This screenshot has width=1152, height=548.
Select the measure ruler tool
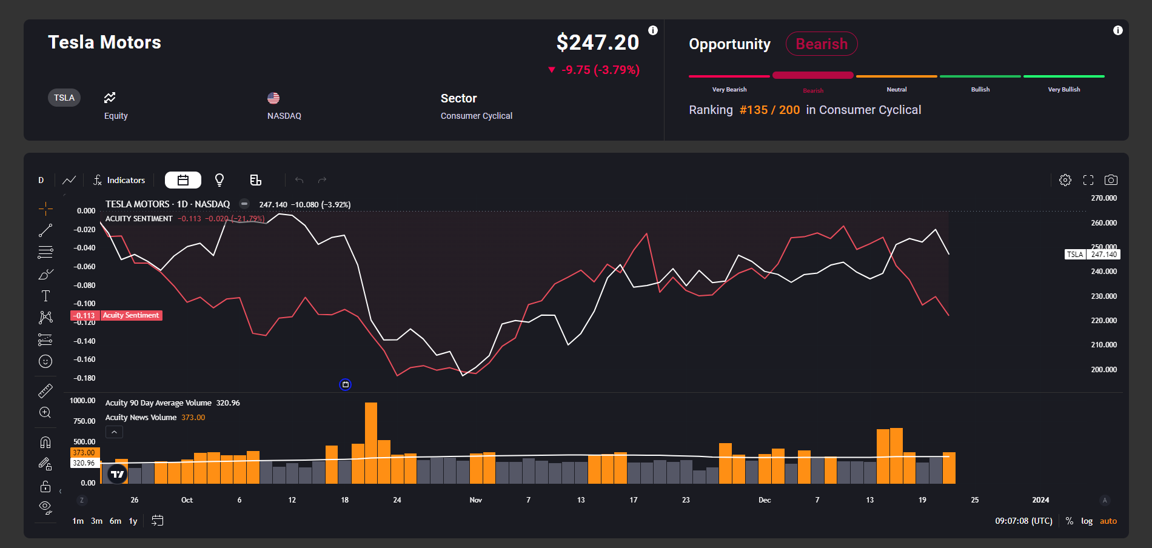45,390
